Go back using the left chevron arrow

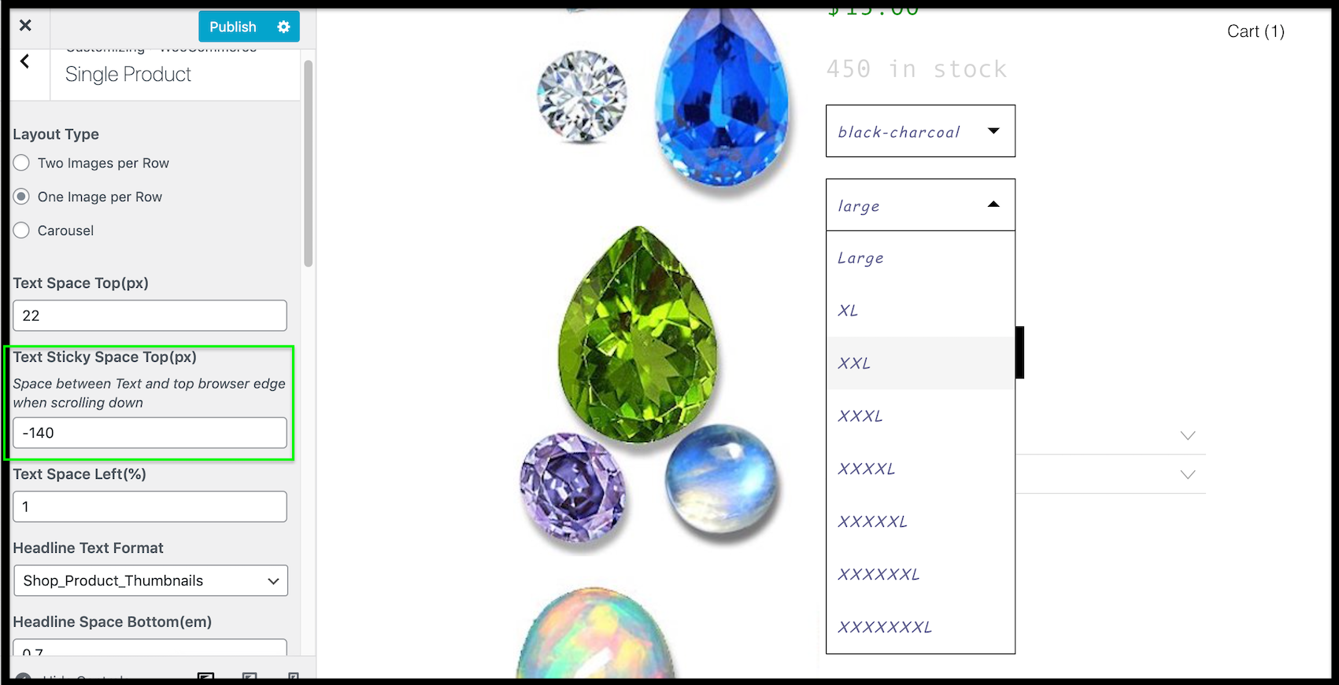25,61
